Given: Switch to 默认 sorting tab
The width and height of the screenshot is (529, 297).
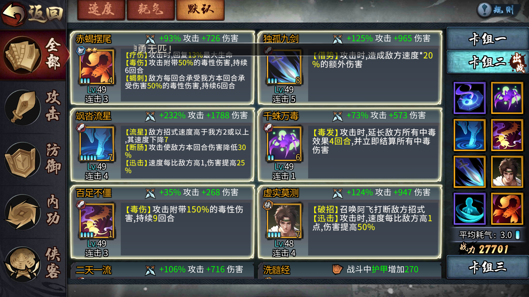Looking at the screenshot, I should pos(200,10).
